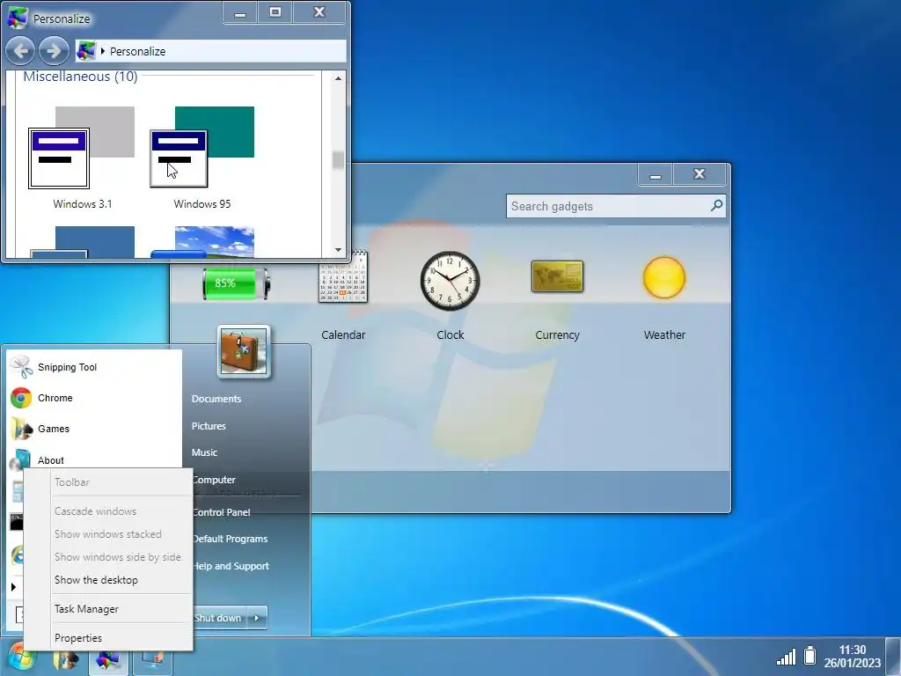Launch Chrome from the Start menu
901x676 pixels.
(x=21, y=398)
